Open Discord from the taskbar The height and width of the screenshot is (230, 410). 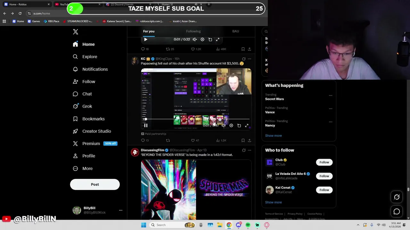click(238, 225)
